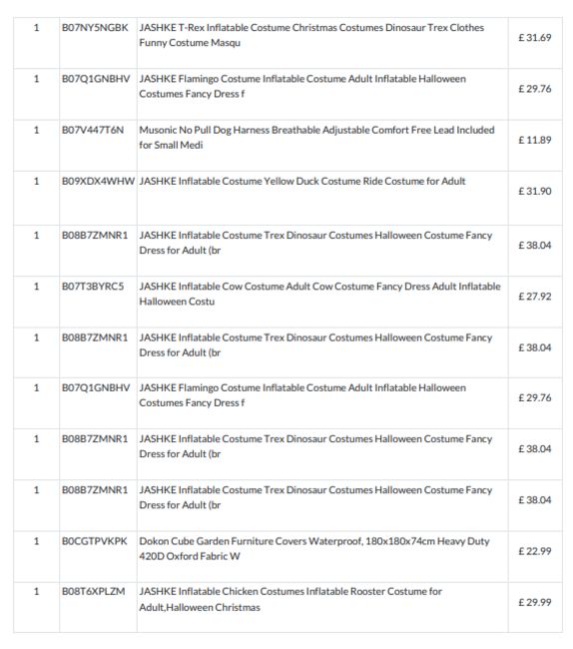Click the £ 11.89 price

[x=535, y=140]
